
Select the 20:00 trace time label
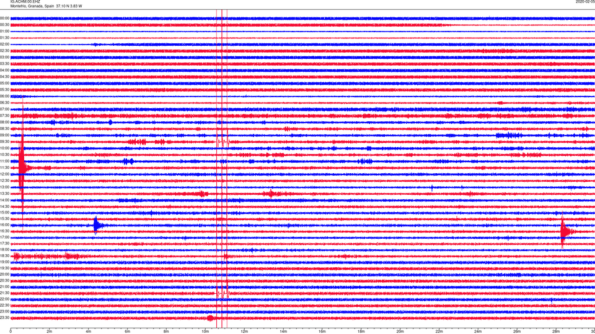point(4,275)
